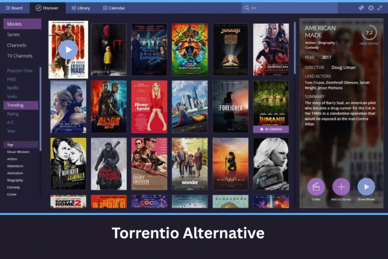Image resolution: width=388 pixels, height=259 pixels.
Task: Filter by Action genre
Action: click(x=12, y=159)
